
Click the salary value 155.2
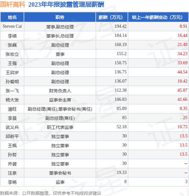[122, 54]
